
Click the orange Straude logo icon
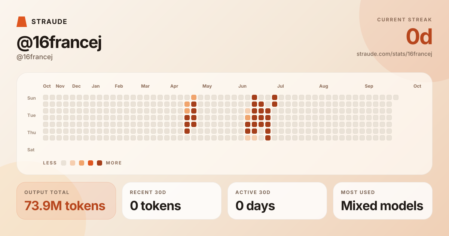point(22,22)
